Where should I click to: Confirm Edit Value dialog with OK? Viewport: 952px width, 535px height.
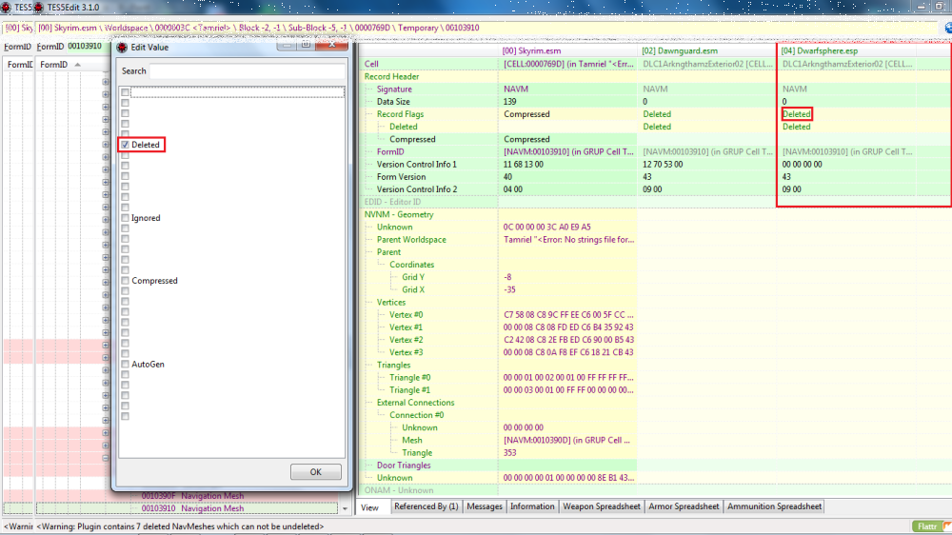click(x=316, y=472)
